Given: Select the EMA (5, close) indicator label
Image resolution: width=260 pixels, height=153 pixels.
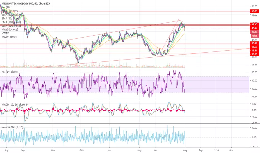Looking at the screenshot, I should click(10, 15).
